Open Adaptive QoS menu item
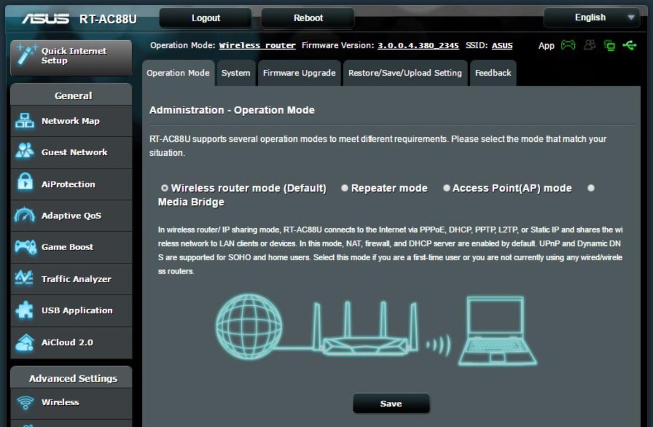Screen dimensions: 653x427 [x=71, y=216]
